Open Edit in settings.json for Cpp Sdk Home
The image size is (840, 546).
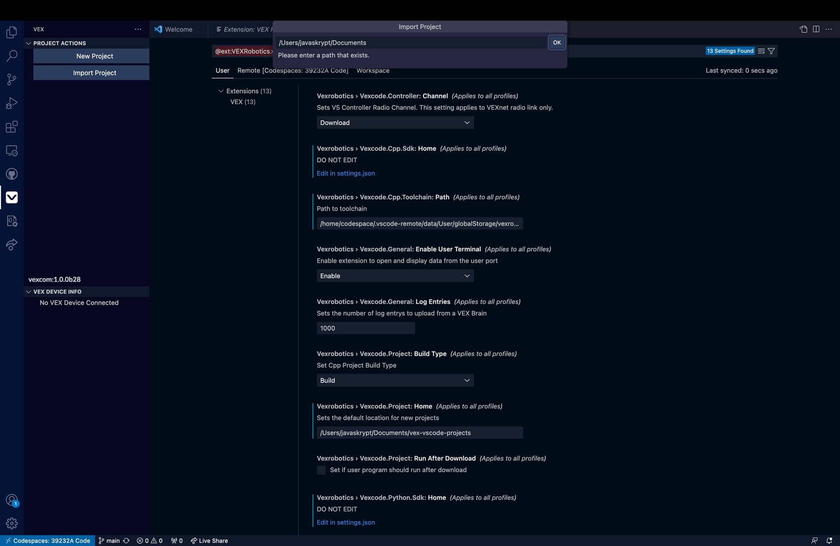[346, 173]
